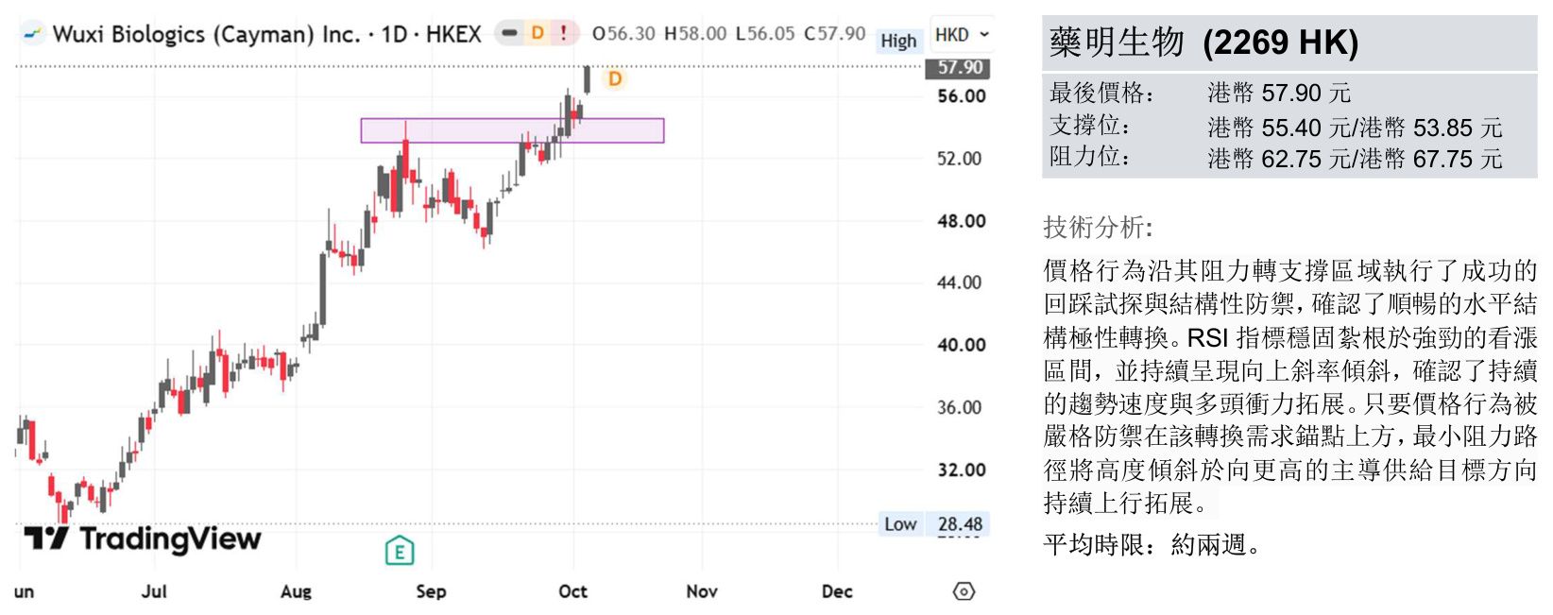Click the 最後價格 label
This screenshot has height=615, width=1553.
[x=1102, y=93]
